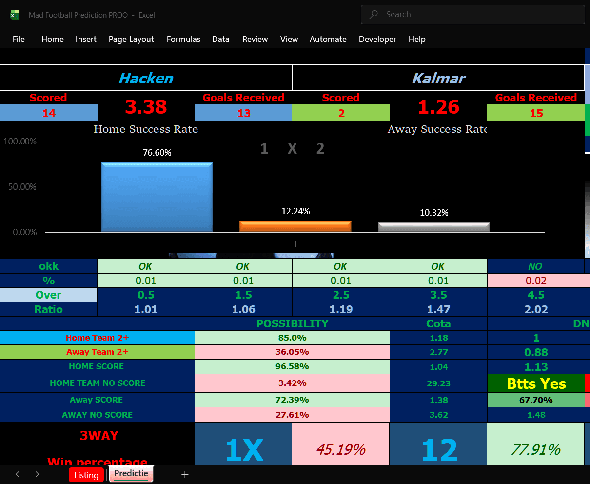The width and height of the screenshot is (590, 484).
Task: Select the yellow Btts Yes cell
Action: coord(536,383)
